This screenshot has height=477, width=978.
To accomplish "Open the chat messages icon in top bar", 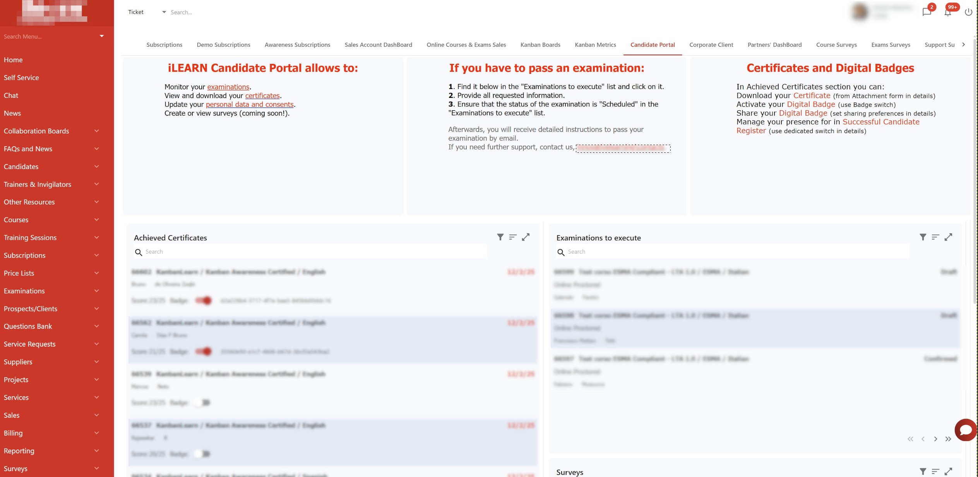I will pos(927,12).
